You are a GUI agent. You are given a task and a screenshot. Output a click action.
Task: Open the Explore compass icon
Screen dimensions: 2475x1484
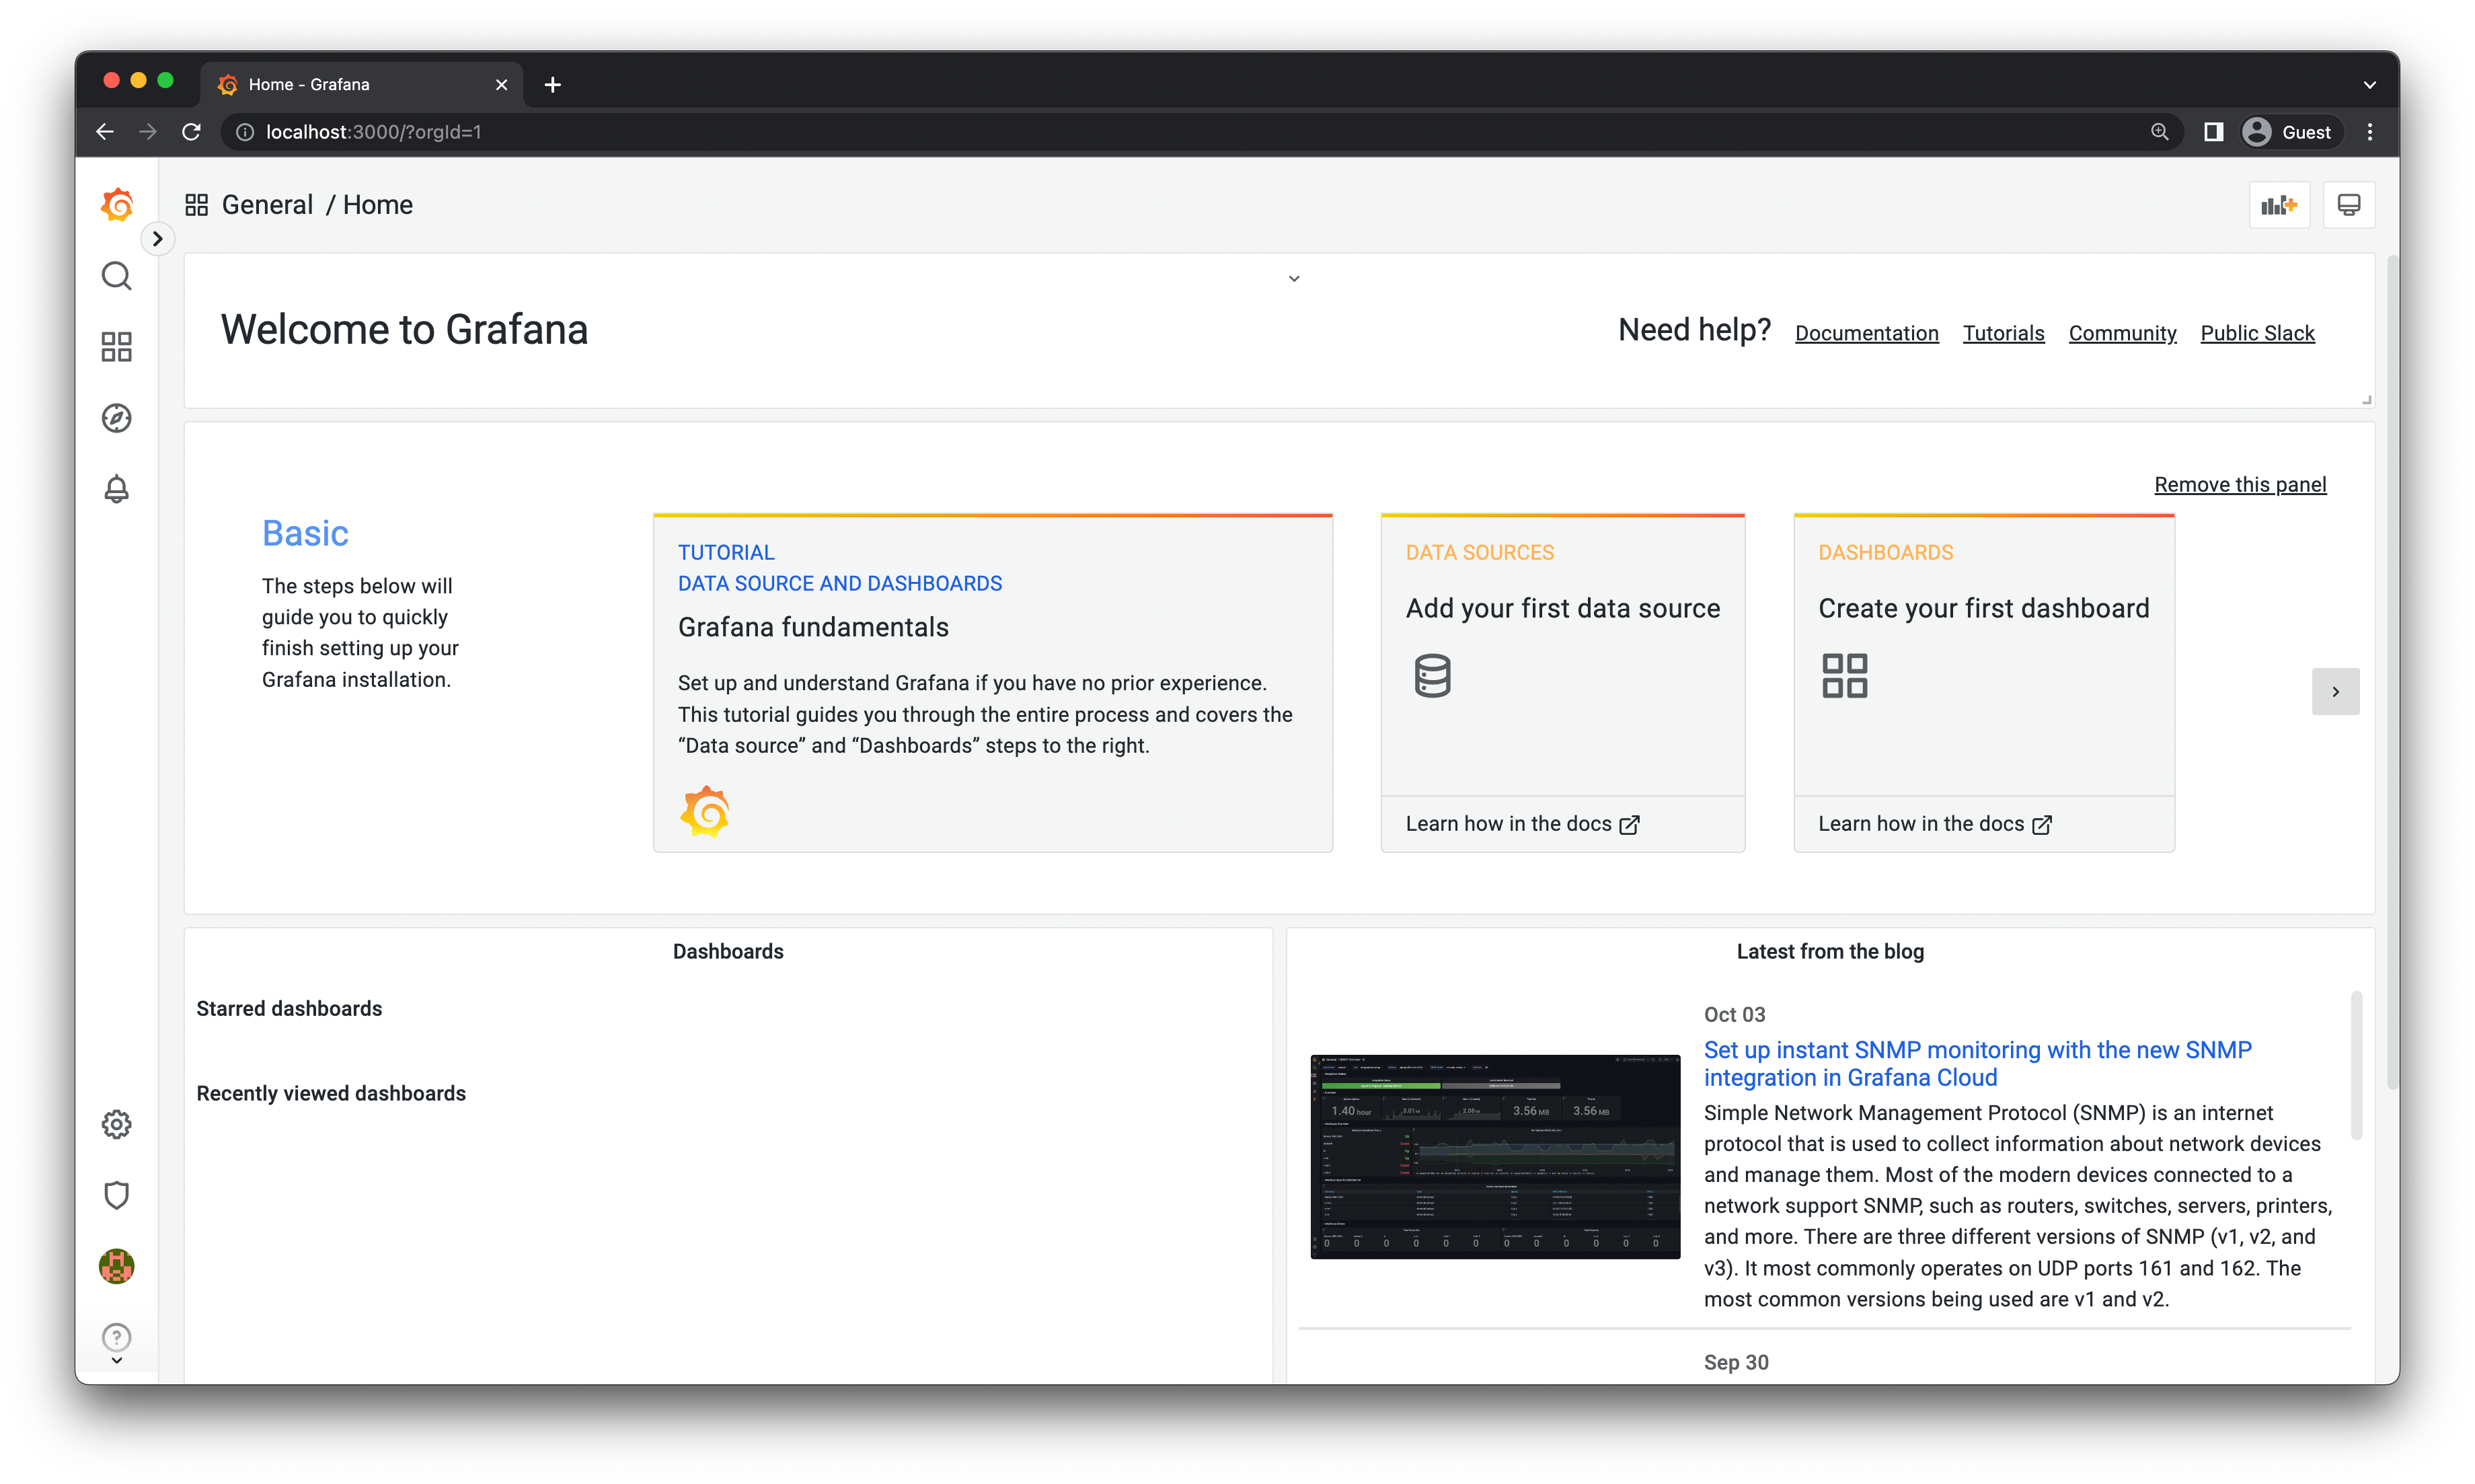point(117,418)
